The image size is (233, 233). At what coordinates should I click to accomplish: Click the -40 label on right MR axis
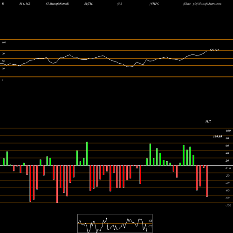[227, 183]
